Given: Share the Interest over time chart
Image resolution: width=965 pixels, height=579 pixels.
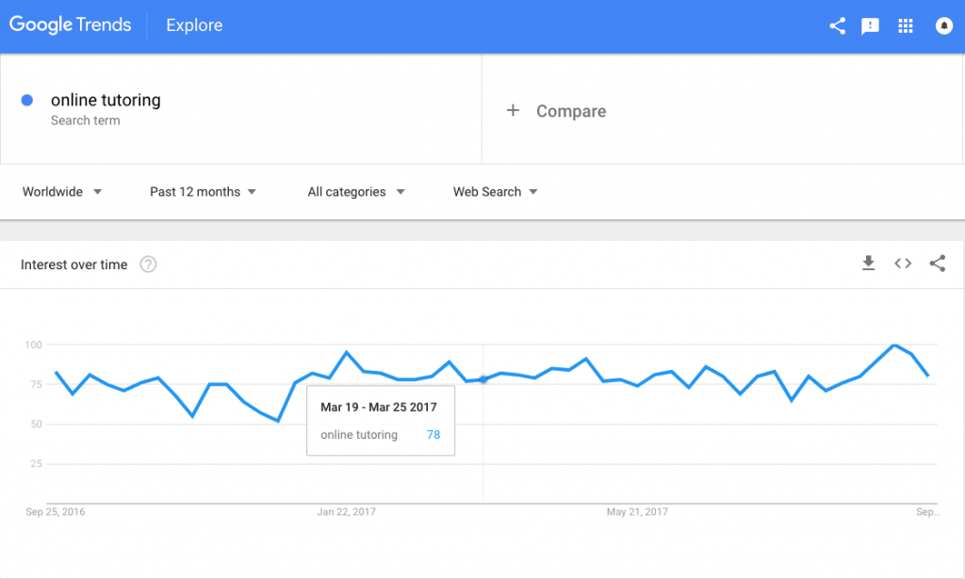Looking at the screenshot, I should 938,263.
